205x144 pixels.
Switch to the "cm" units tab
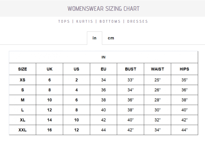(x=111, y=38)
